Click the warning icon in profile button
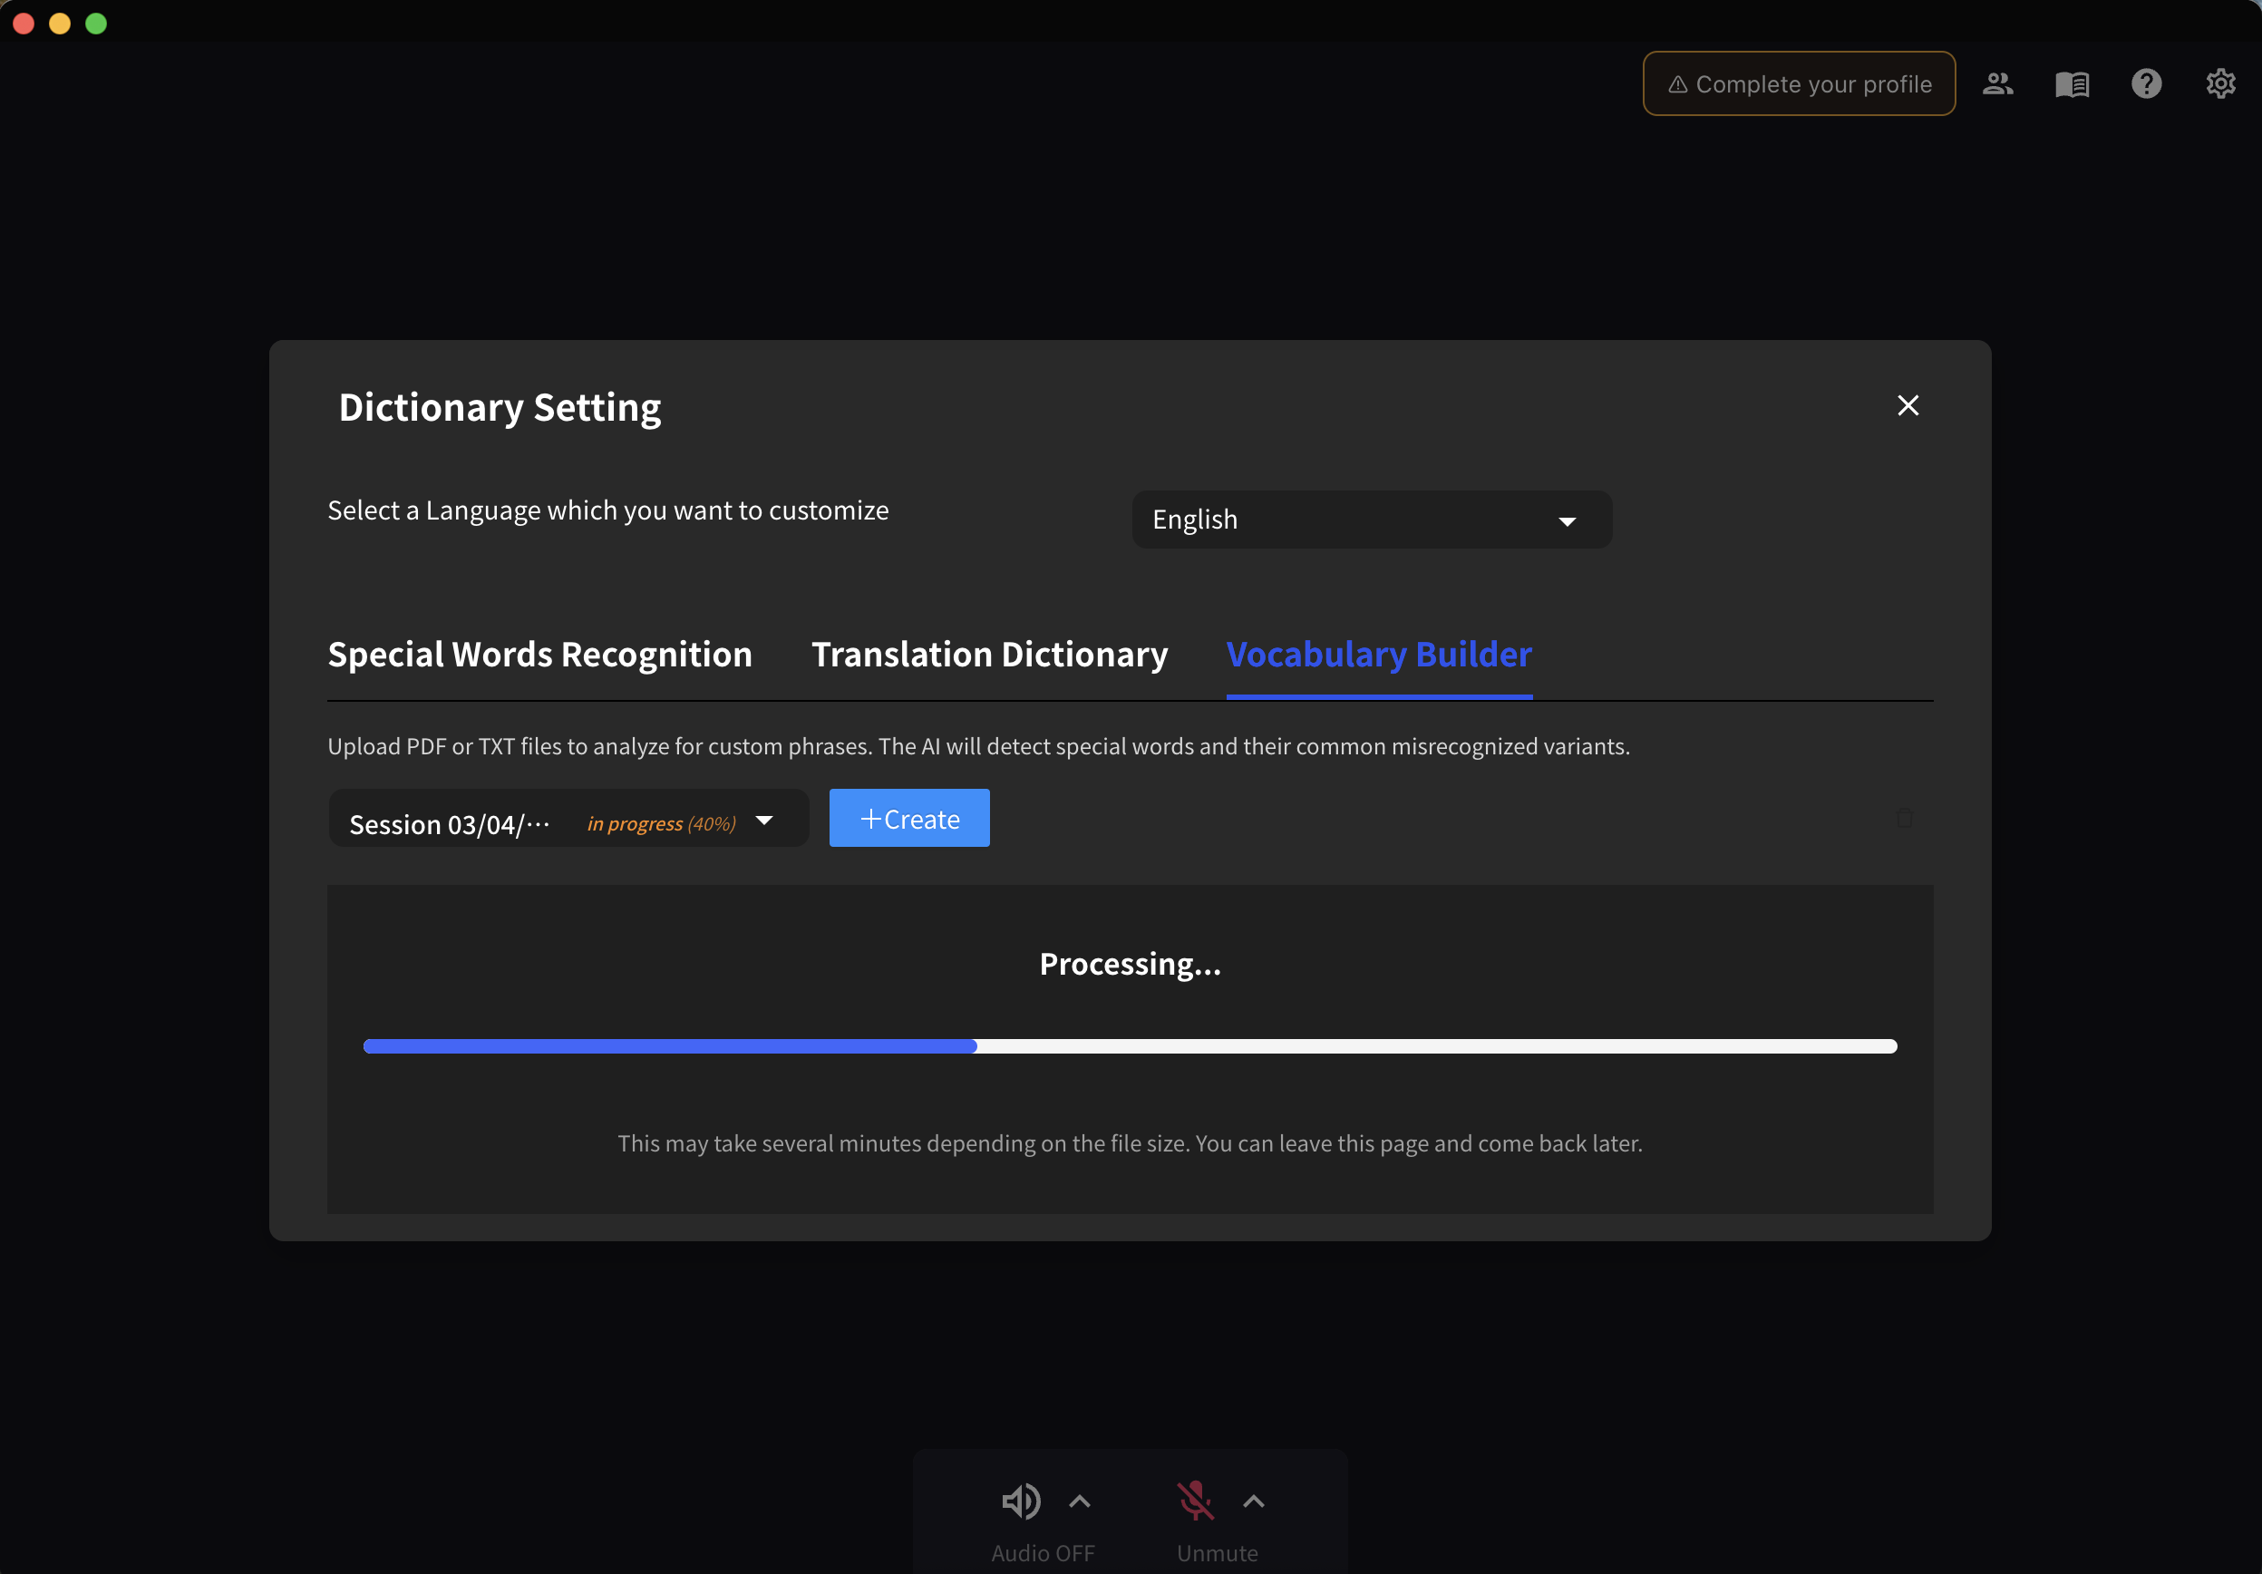This screenshot has height=1574, width=2262. (x=1677, y=84)
